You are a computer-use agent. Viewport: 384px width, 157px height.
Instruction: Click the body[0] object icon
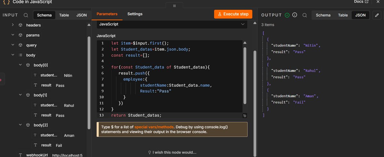(28, 65)
